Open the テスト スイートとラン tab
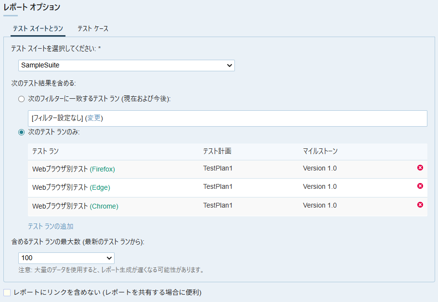This screenshot has height=302, width=438. (x=38, y=29)
